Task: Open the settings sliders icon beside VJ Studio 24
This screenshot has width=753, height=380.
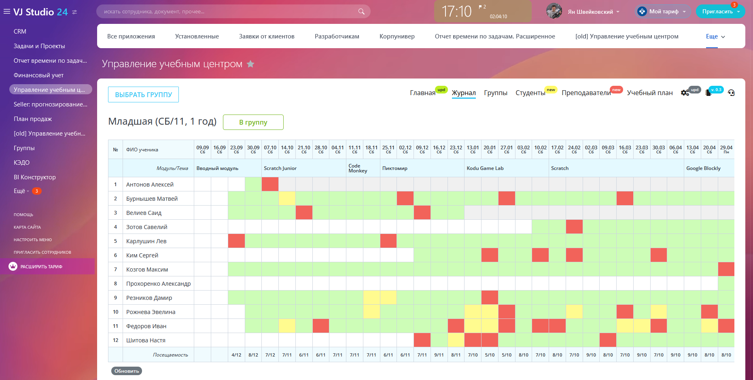Action: (x=74, y=12)
